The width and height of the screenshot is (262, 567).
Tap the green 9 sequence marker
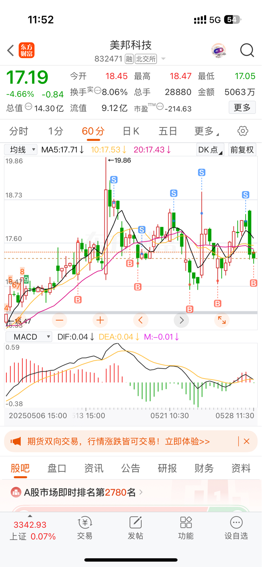pyautogui.click(x=26, y=279)
